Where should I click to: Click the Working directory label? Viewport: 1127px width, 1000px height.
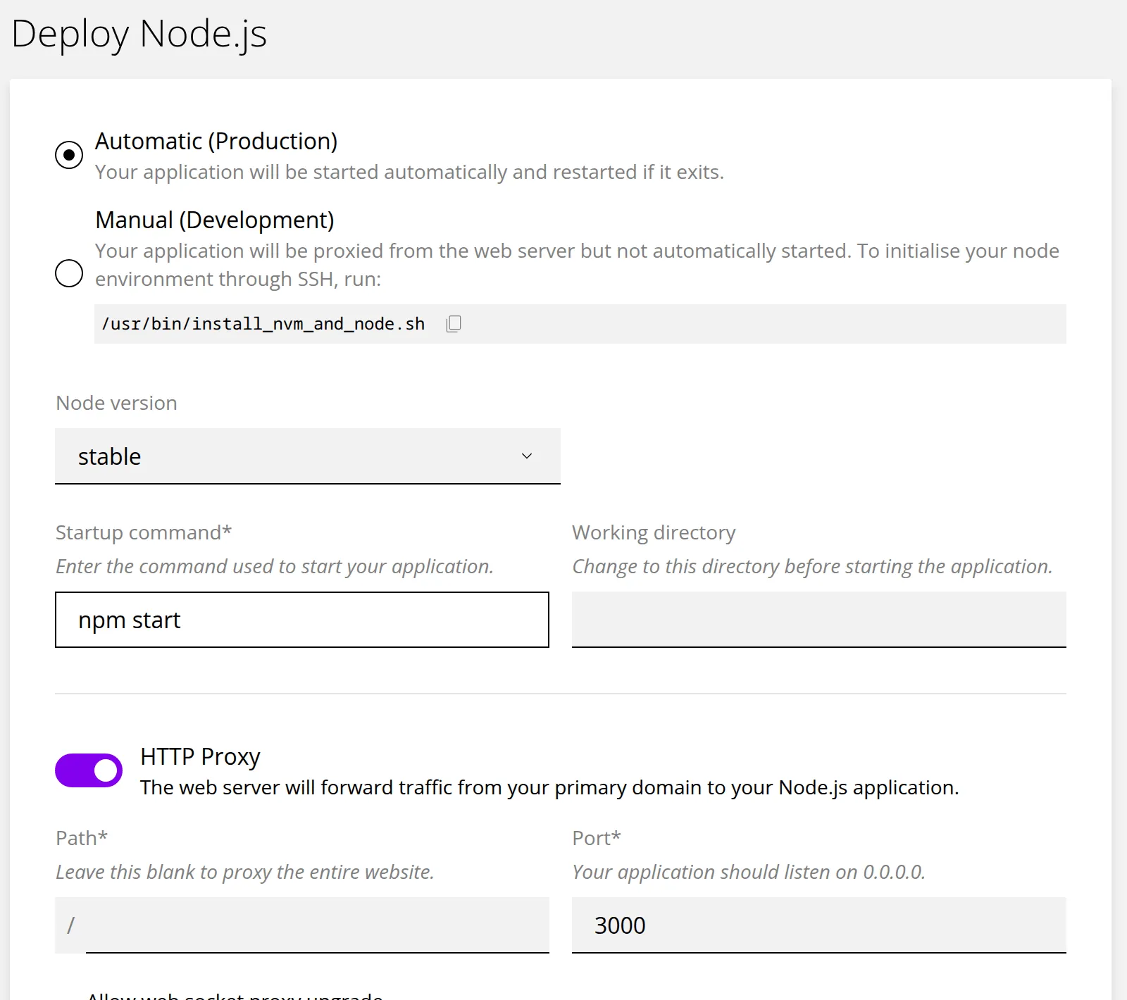coord(654,532)
